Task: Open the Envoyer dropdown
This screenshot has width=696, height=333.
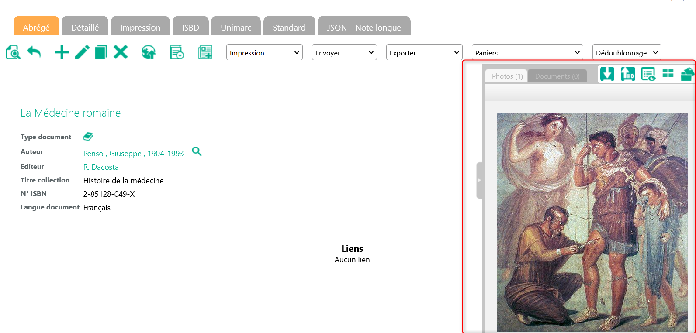Action: coord(344,52)
